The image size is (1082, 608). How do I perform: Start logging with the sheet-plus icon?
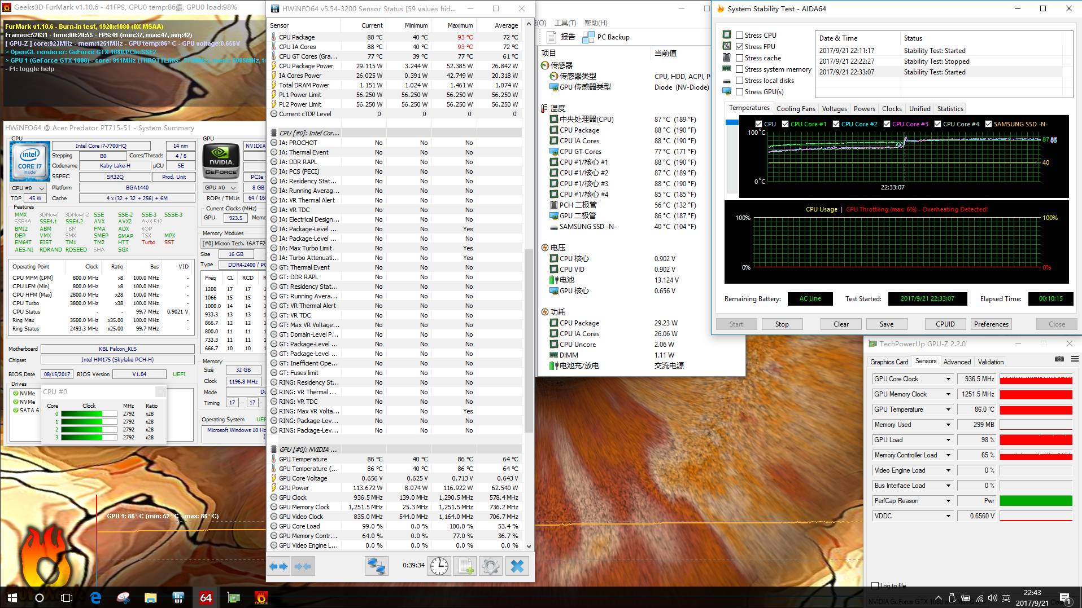click(x=465, y=566)
